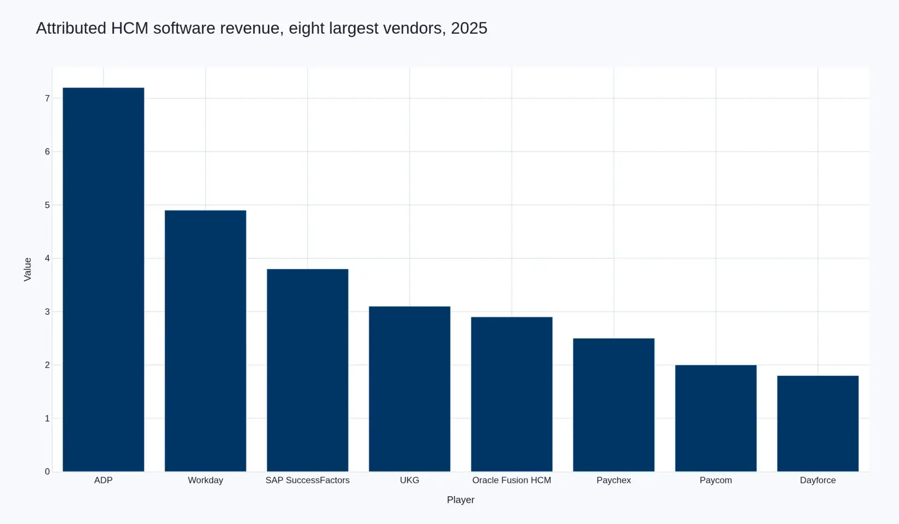899x524 pixels.
Task: Click the y-axis tick label 5
Action: tap(47, 205)
